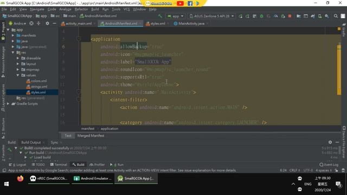Open the Android project view dropdown
Image resolution: width=347 pixels, height=195 pixels.
pyautogui.click(x=17, y=23)
